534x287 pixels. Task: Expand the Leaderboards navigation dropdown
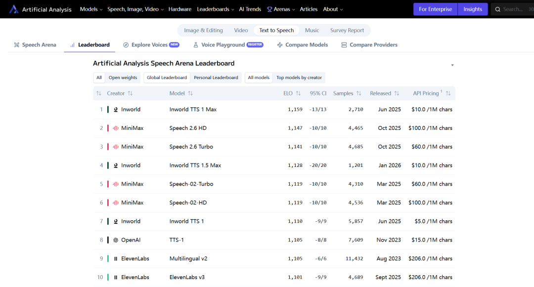pos(215,9)
